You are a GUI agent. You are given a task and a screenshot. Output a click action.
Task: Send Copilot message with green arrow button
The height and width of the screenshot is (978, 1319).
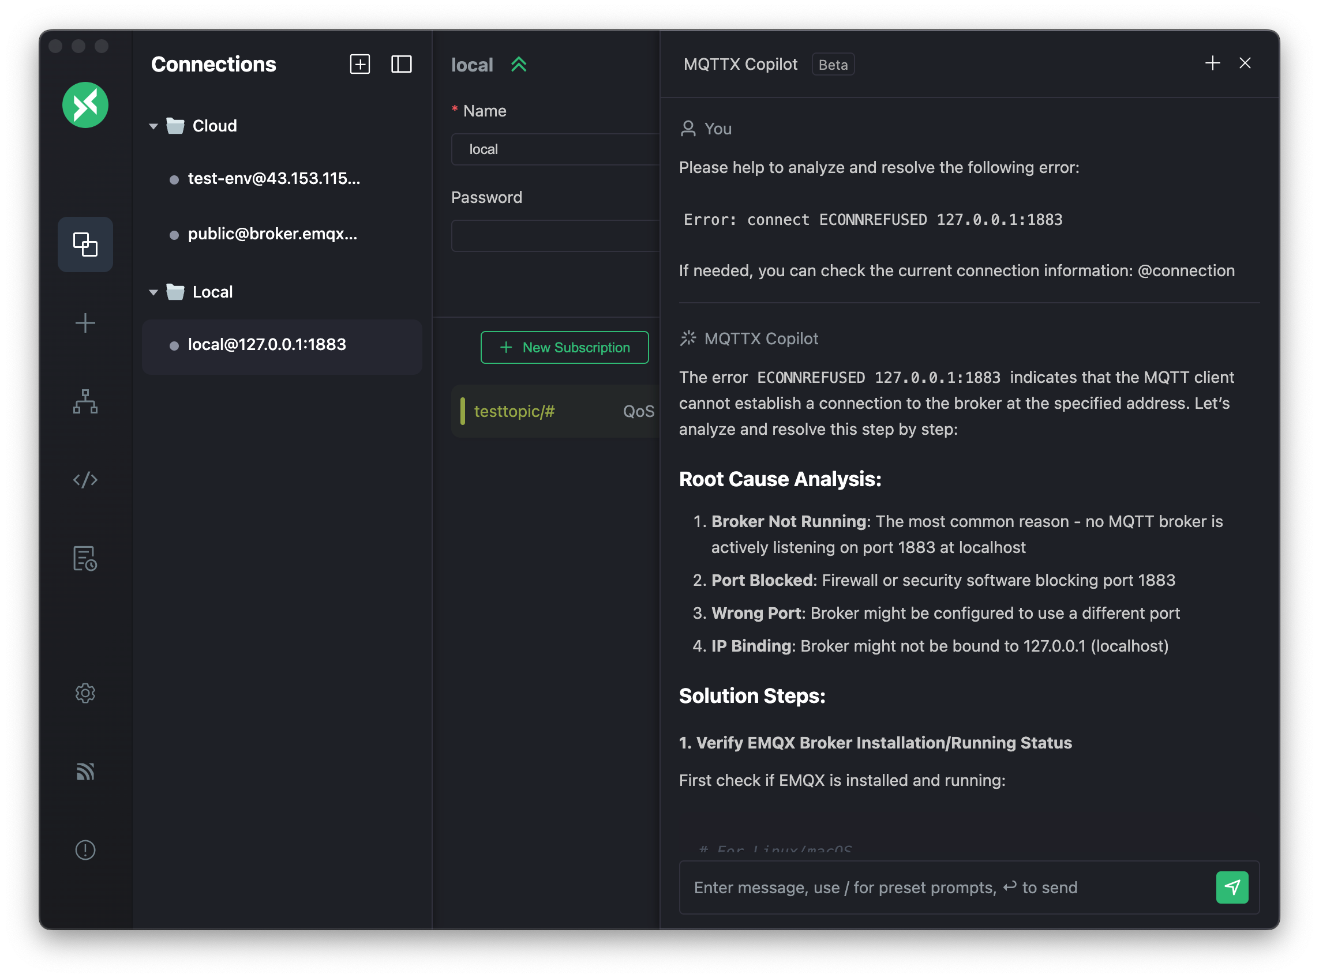[x=1231, y=887]
